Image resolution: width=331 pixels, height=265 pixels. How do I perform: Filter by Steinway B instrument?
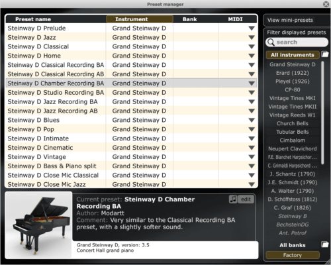tap(293, 216)
